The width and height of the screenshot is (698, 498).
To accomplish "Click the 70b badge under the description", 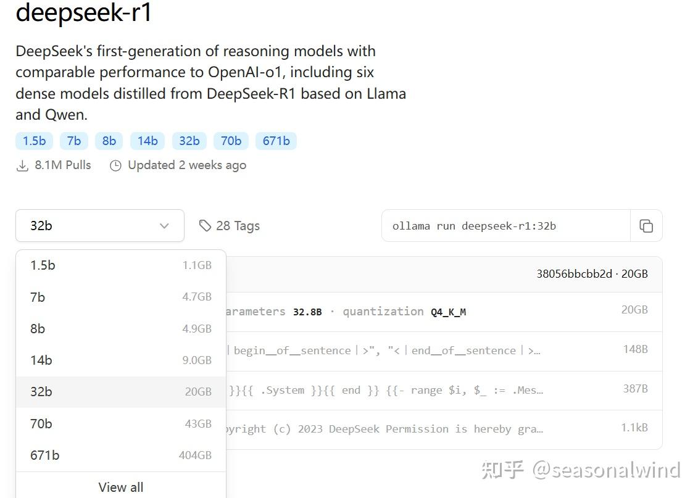I will (x=230, y=141).
